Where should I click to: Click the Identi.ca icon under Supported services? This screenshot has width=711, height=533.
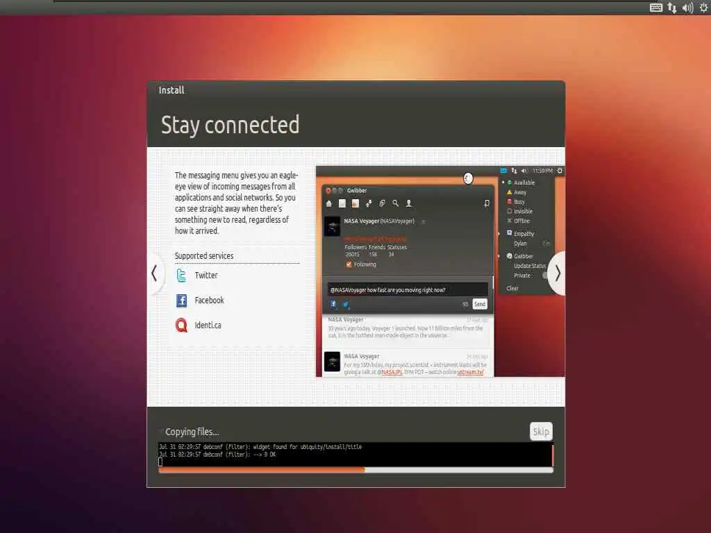[181, 325]
